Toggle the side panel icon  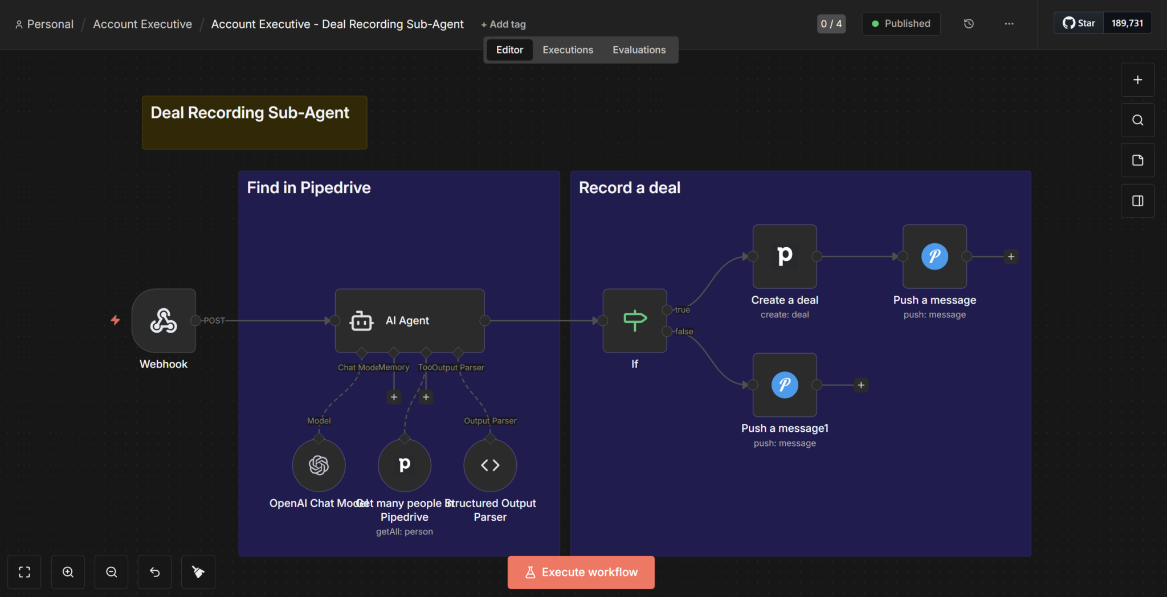coord(1137,201)
